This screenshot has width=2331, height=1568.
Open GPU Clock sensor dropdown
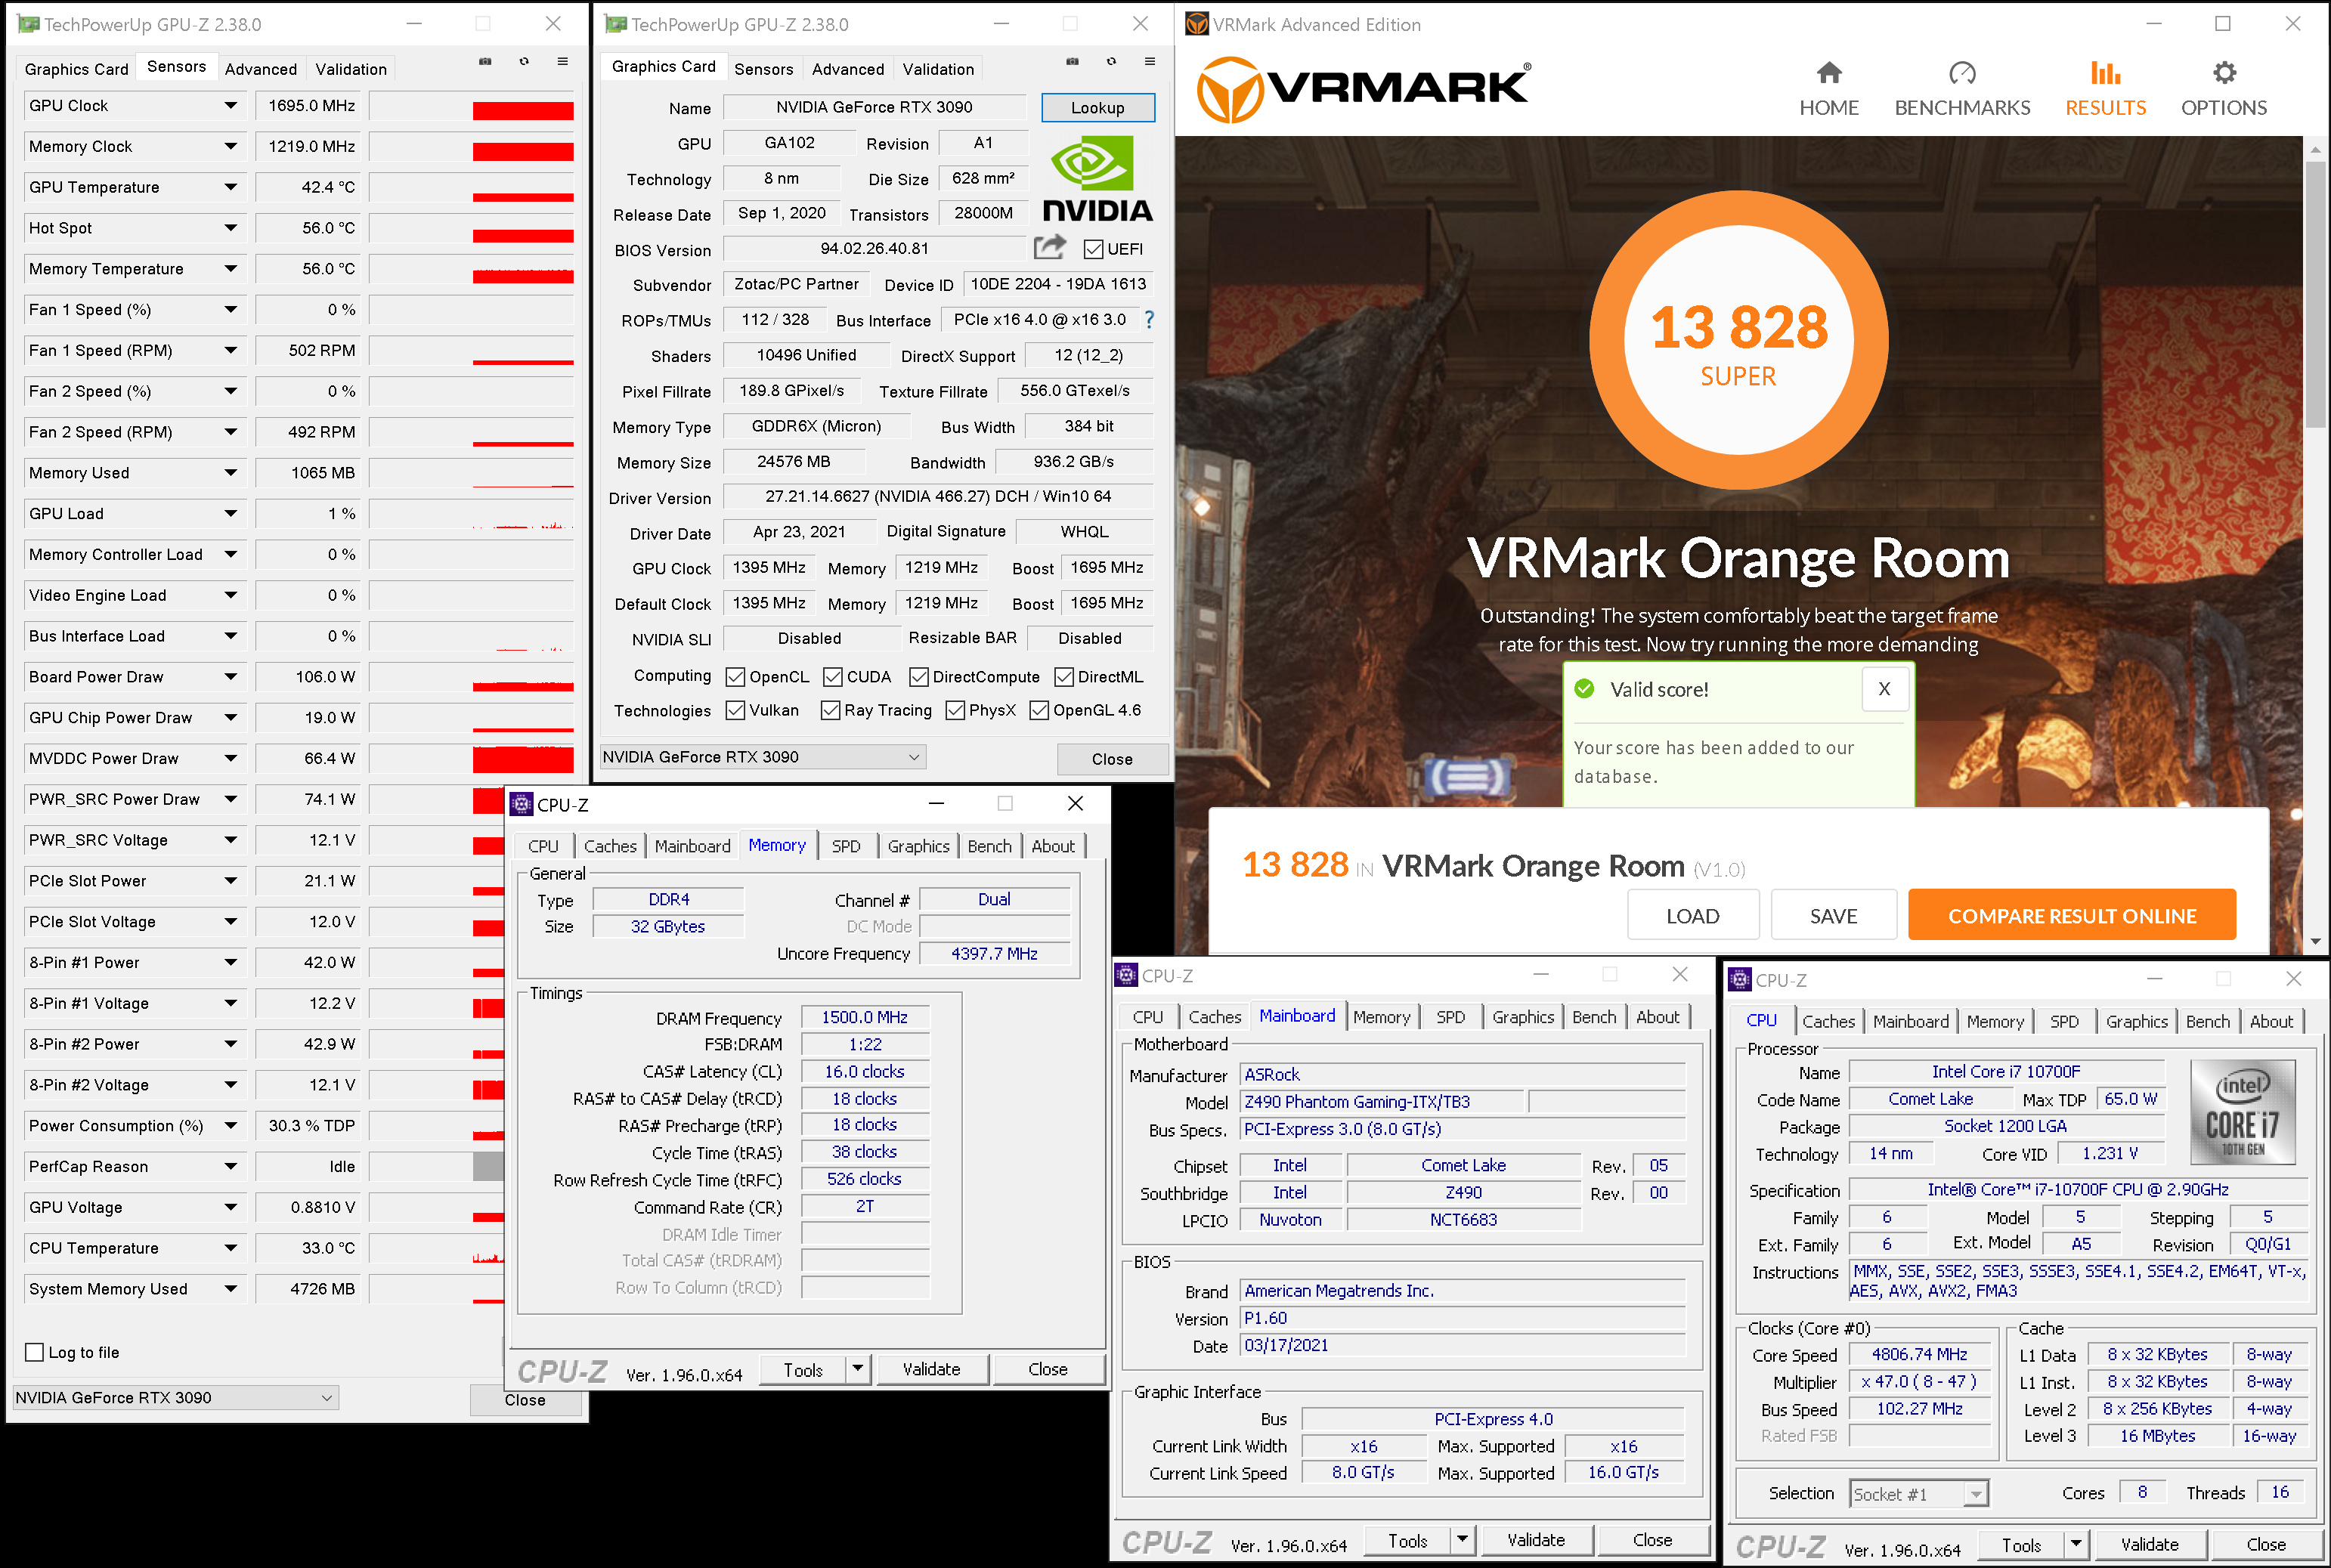coord(230,105)
